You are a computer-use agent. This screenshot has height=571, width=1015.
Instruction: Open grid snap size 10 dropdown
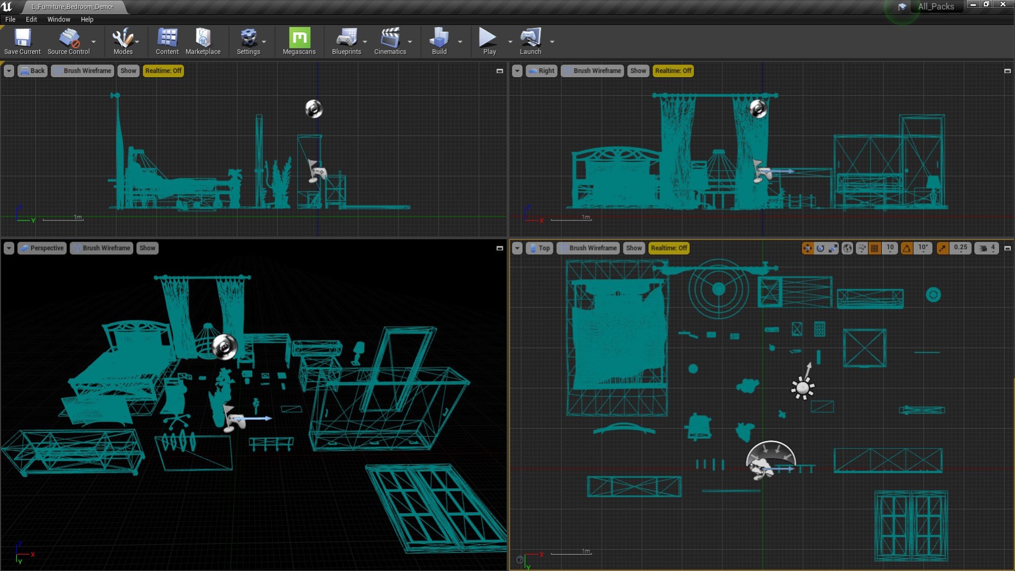[890, 248]
